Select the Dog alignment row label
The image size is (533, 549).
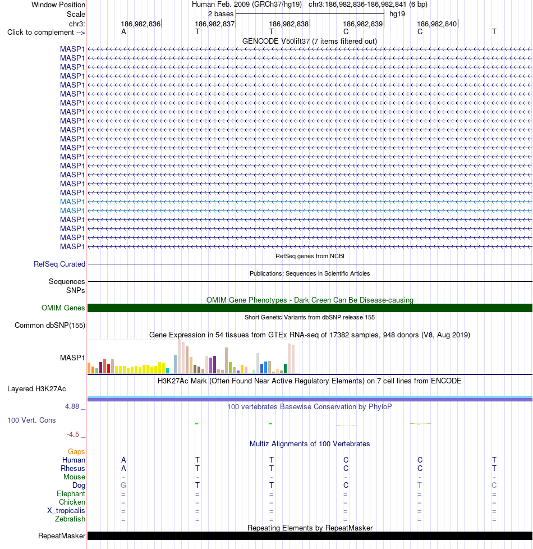pos(79,485)
